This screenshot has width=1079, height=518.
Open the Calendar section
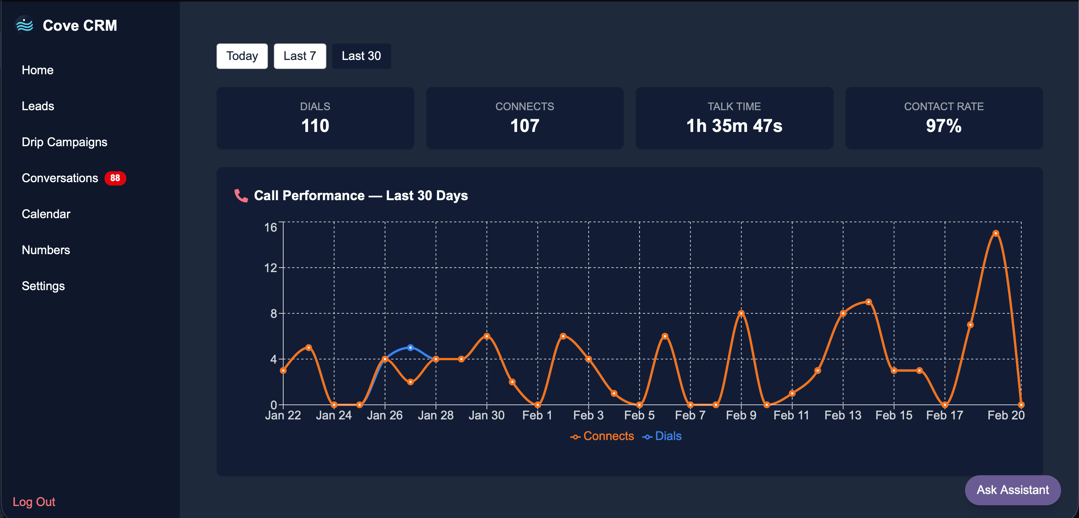pos(46,214)
